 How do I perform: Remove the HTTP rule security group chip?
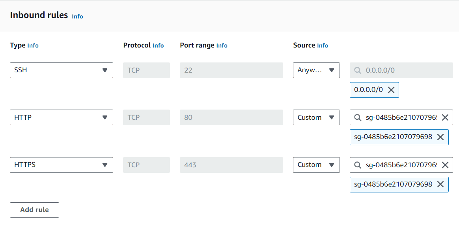[440, 137]
